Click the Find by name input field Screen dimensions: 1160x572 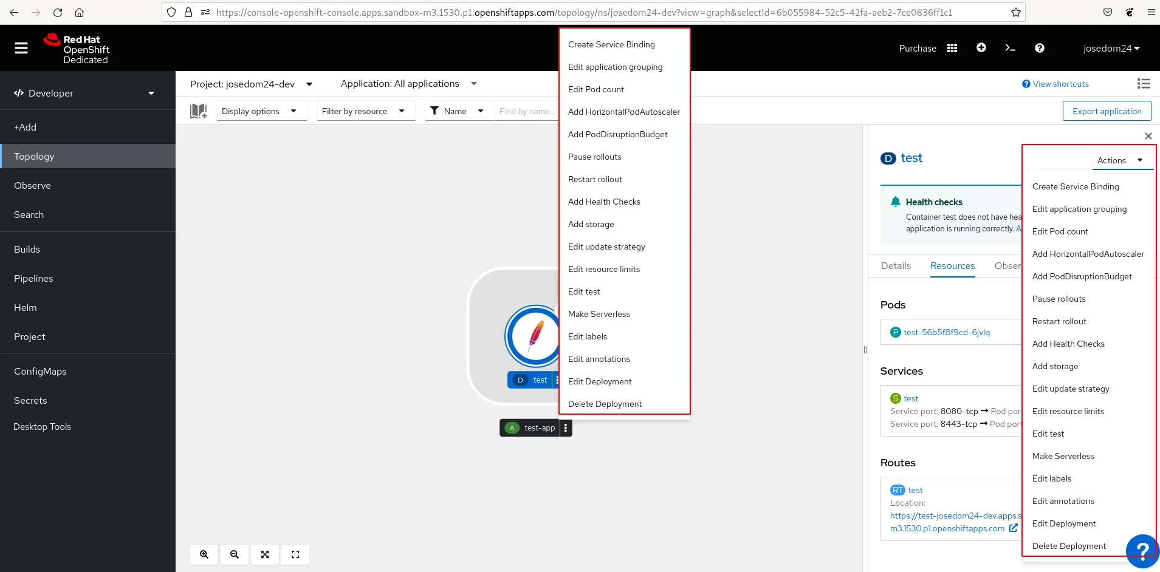point(526,111)
